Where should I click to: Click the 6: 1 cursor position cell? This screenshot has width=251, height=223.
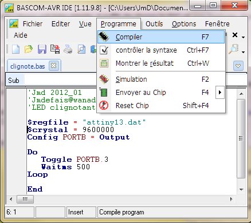coord(19,212)
